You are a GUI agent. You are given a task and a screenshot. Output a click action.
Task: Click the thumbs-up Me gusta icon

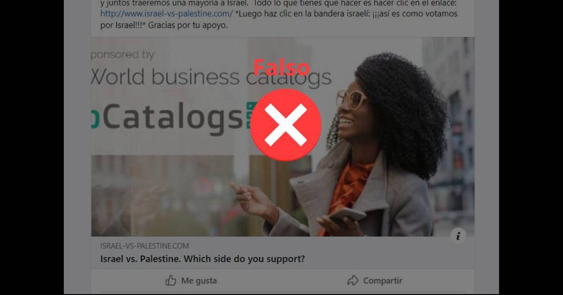[x=170, y=280]
